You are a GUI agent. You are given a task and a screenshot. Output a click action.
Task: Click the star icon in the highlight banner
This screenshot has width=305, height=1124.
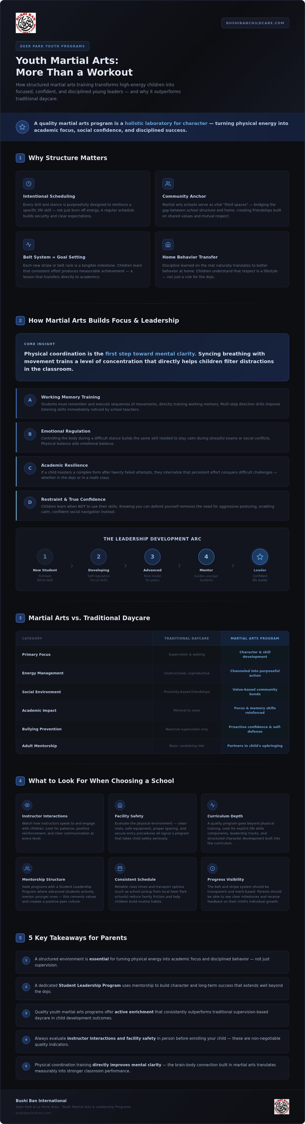tap(22, 127)
